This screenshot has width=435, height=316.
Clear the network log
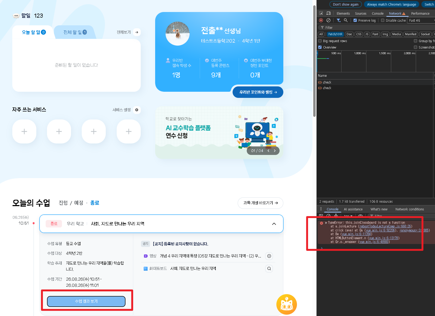(x=328, y=20)
